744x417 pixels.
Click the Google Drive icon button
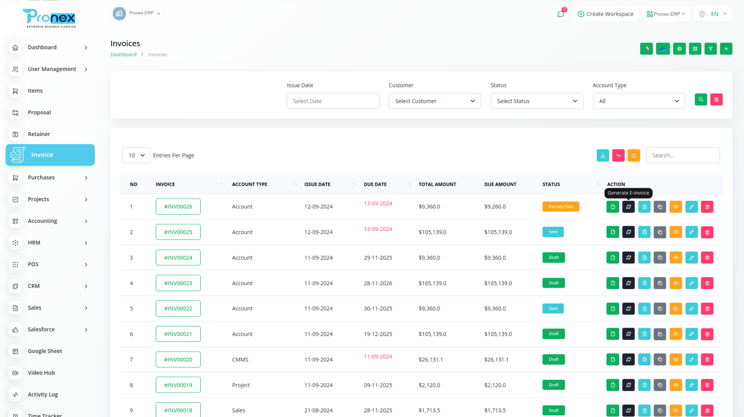pyautogui.click(x=646, y=49)
